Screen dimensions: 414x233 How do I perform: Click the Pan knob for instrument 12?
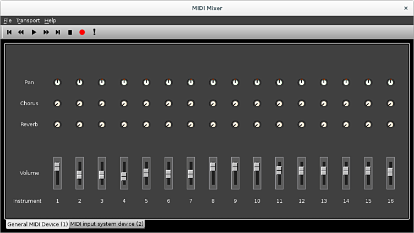302,83
